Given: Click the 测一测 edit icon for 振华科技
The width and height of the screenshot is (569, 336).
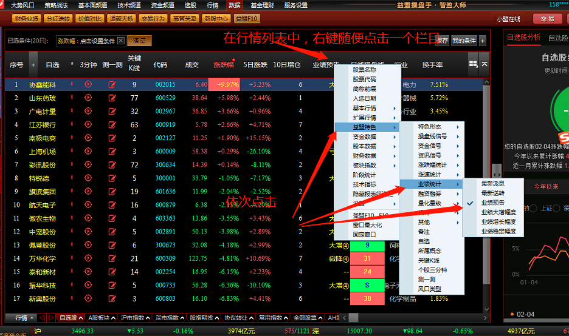Looking at the screenshot, I should (112, 285).
